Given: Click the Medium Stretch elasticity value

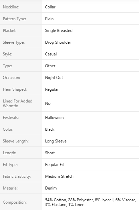Looking at the screenshot, I should [59, 176].
